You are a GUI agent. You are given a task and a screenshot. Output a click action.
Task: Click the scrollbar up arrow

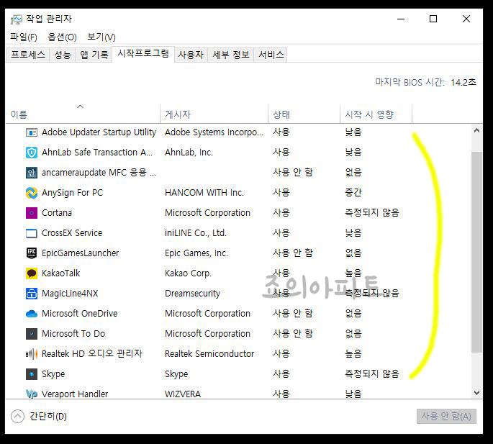477,130
